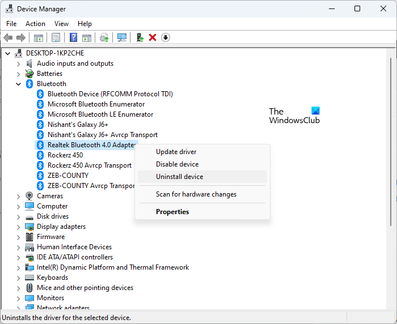Expand the Monitors node

[18, 299]
